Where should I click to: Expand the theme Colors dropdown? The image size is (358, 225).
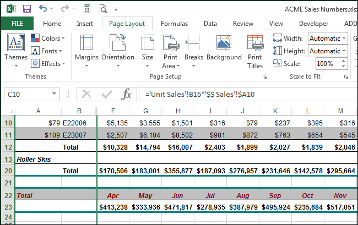point(48,39)
